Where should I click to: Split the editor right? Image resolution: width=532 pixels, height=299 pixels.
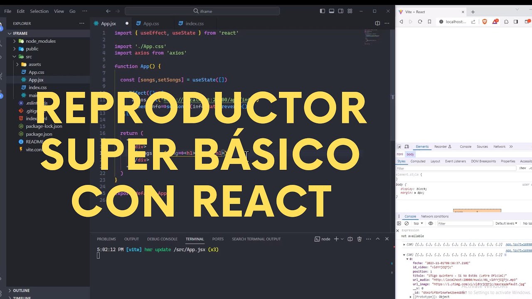click(377, 24)
